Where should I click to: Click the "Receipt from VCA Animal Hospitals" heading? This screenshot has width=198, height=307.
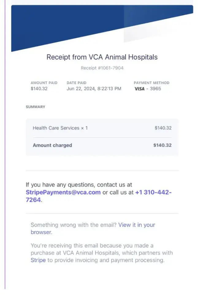click(102, 57)
